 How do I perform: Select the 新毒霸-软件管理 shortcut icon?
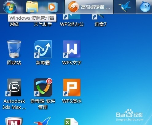click(43, 88)
